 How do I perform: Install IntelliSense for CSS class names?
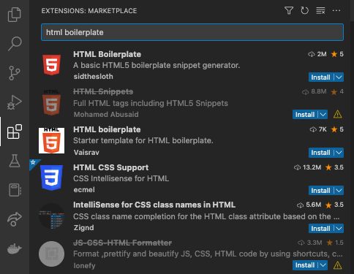click(x=320, y=229)
